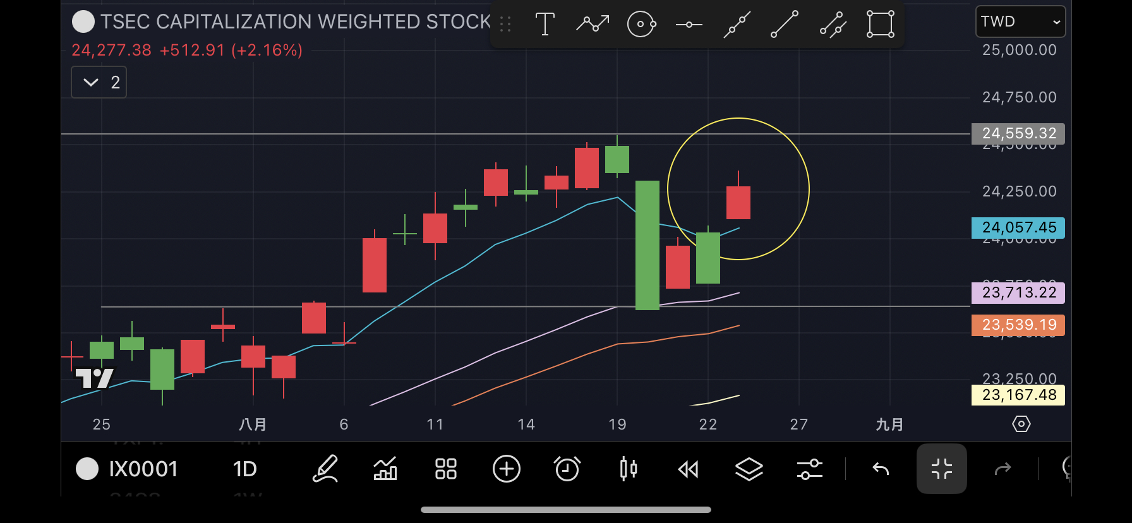1132x523 pixels.
Task: Open the layout grid selector
Action: (446, 469)
